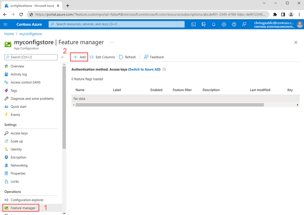Open Cloud Shell from the top bar

(193, 24)
